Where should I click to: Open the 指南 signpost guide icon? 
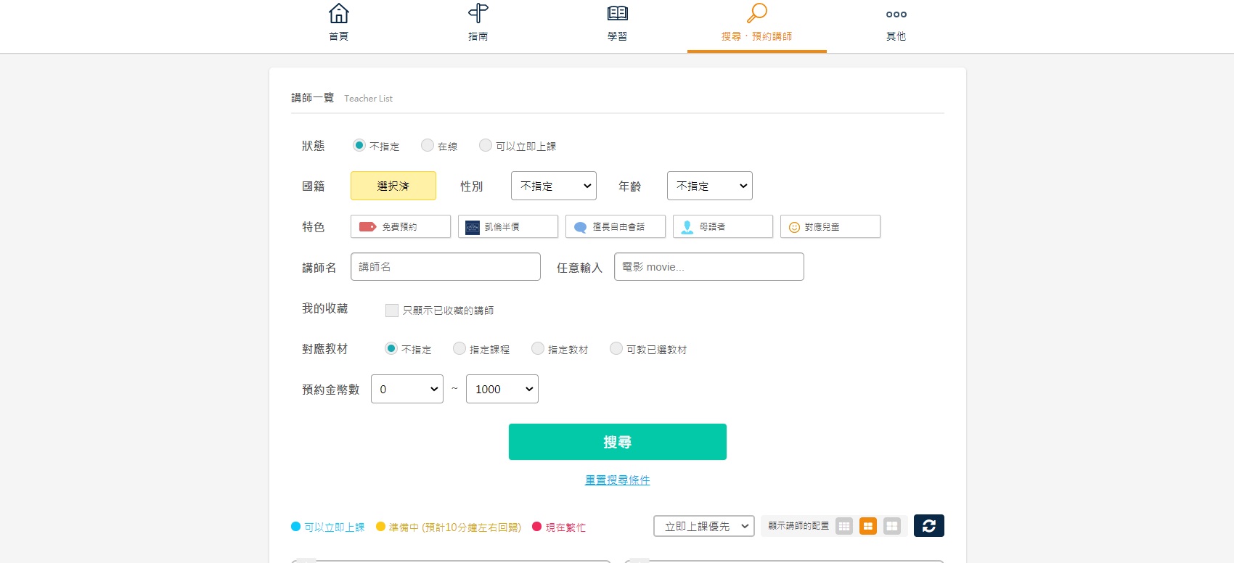(x=478, y=13)
